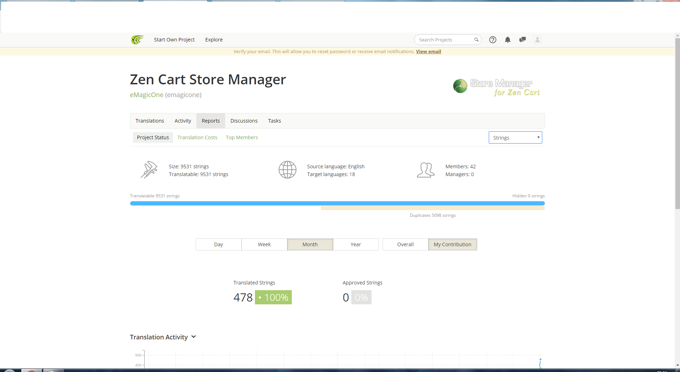Image resolution: width=680 pixels, height=372 pixels.
Task: Switch to the Overall view toggle
Action: (x=406, y=244)
